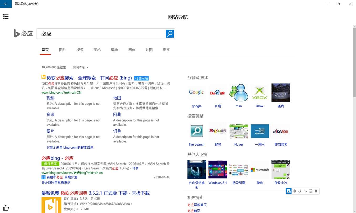Open the Yahoo 雅虎 thumbnail
Screen dimensions: 356x213
coord(281,93)
